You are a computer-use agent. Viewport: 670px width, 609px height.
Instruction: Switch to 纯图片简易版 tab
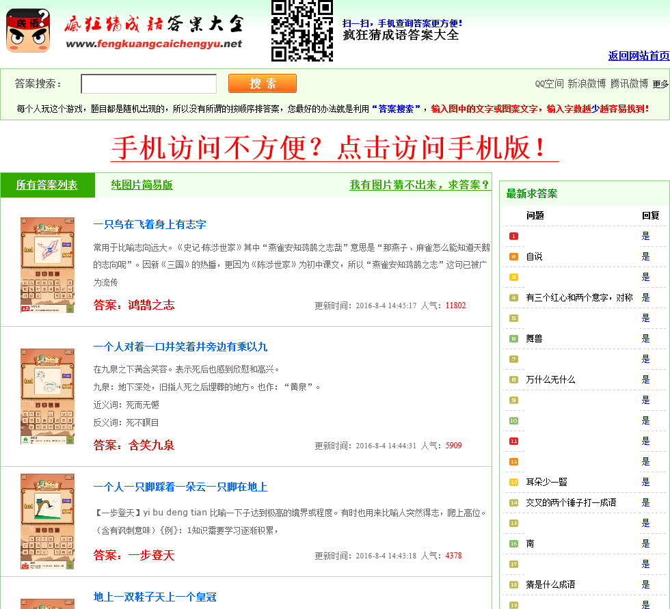coord(142,185)
